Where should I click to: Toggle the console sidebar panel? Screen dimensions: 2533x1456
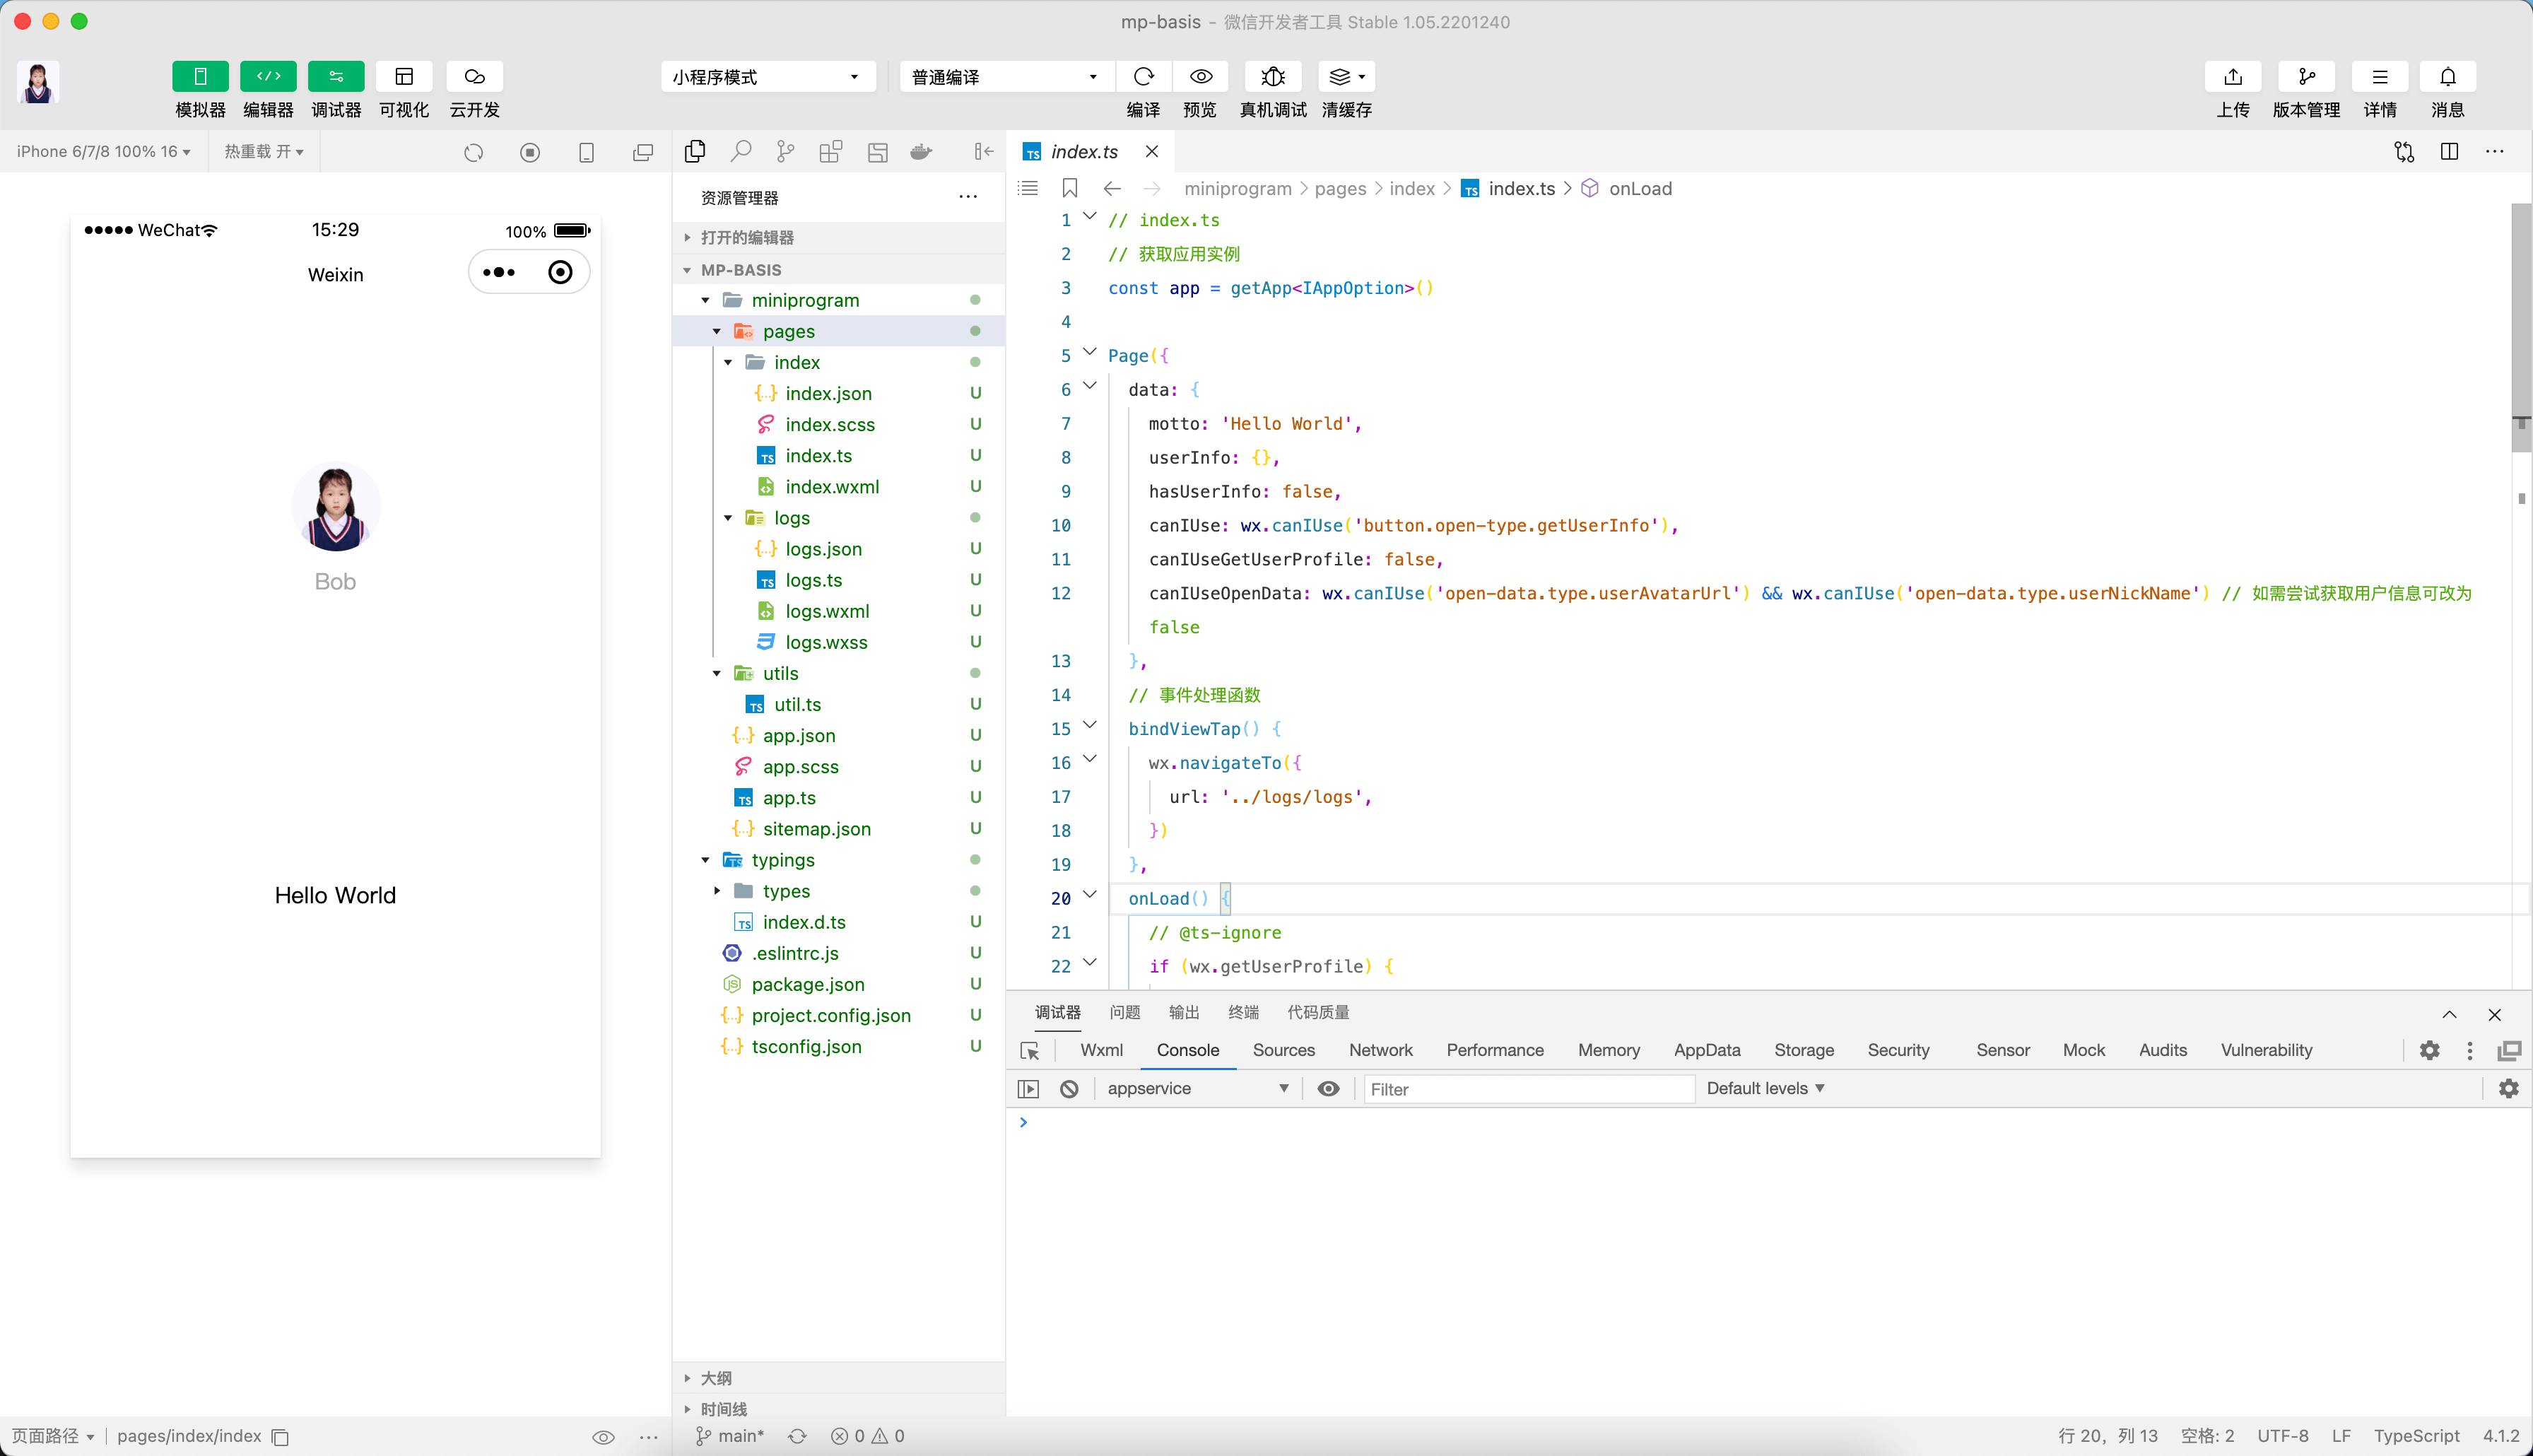[x=1028, y=1089]
